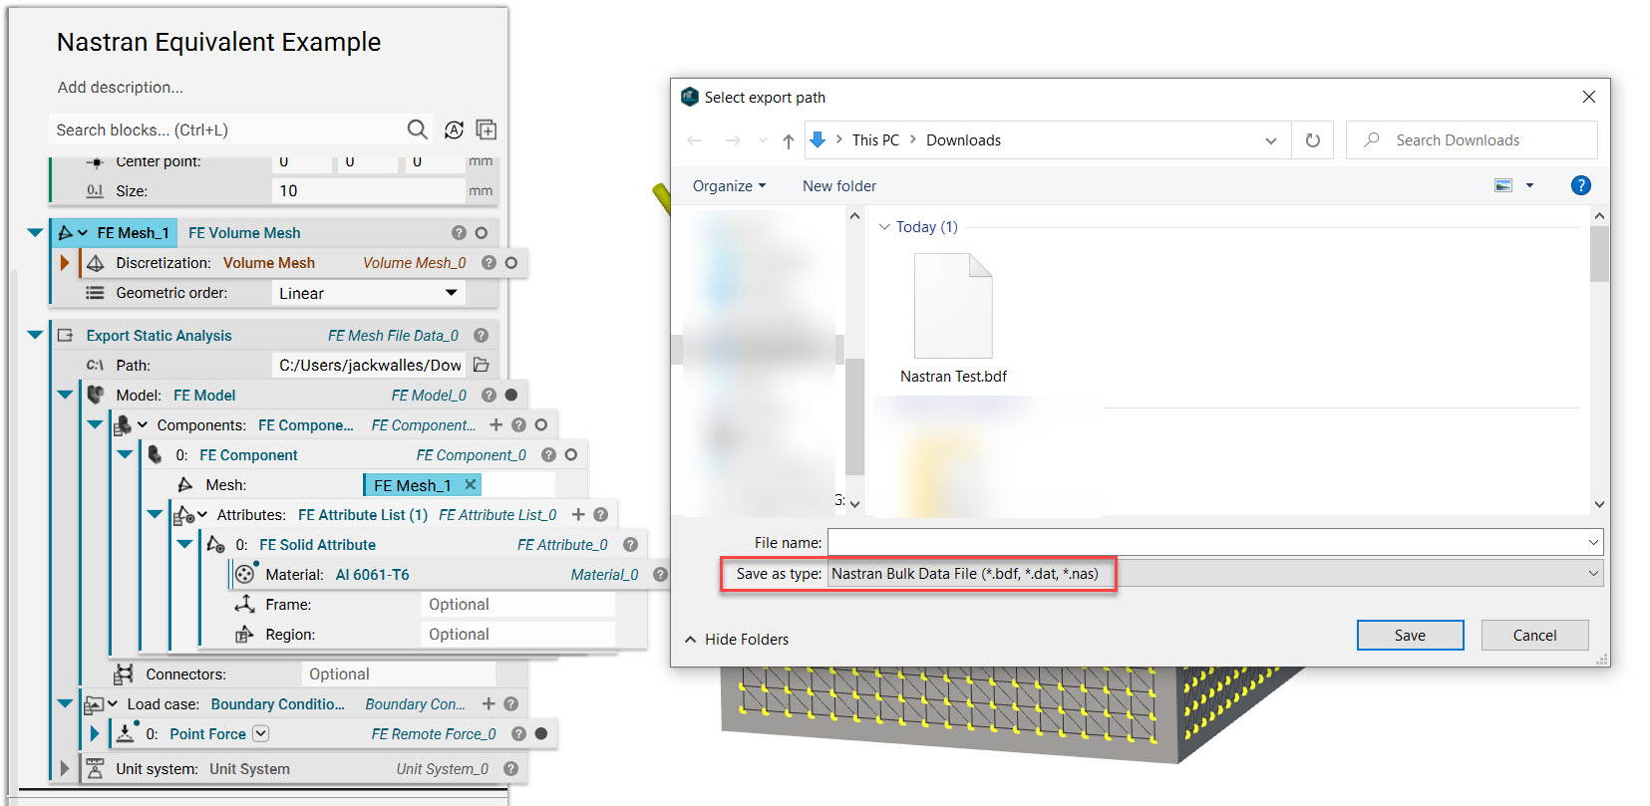Click the Size value field showing 10
This screenshot has width=1650, height=806.
click(368, 190)
